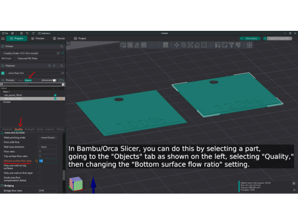Image resolution: width=298 pixels, height=224 pixels.
Task: Toggle Small area flow compensation checkbox
Action: point(40,178)
